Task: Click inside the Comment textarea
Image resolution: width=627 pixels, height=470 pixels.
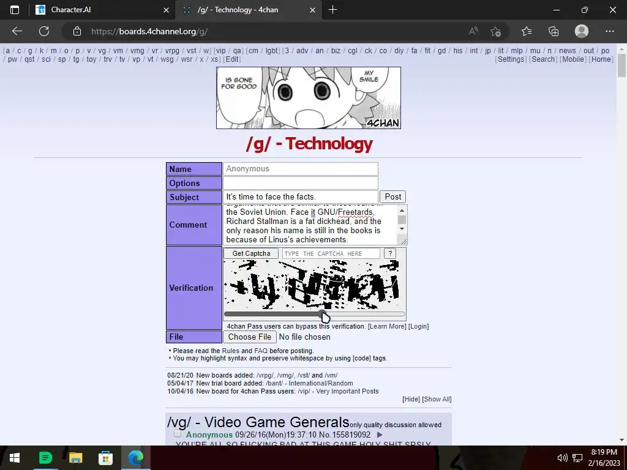Action: pyautogui.click(x=310, y=225)
